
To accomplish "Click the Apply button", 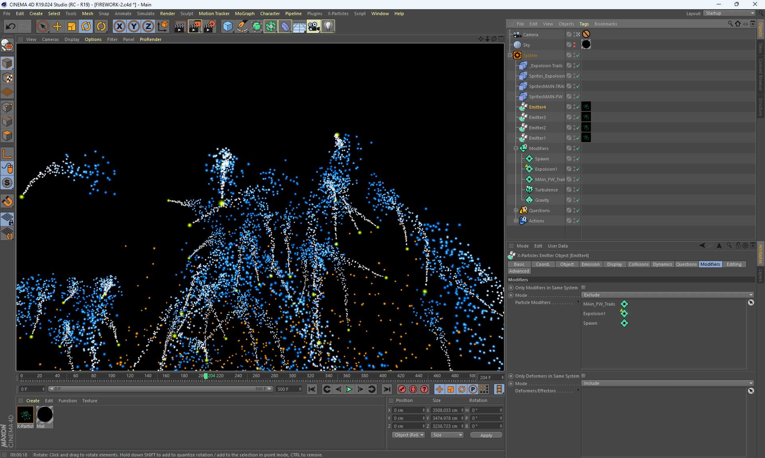I will coord(486,435).
